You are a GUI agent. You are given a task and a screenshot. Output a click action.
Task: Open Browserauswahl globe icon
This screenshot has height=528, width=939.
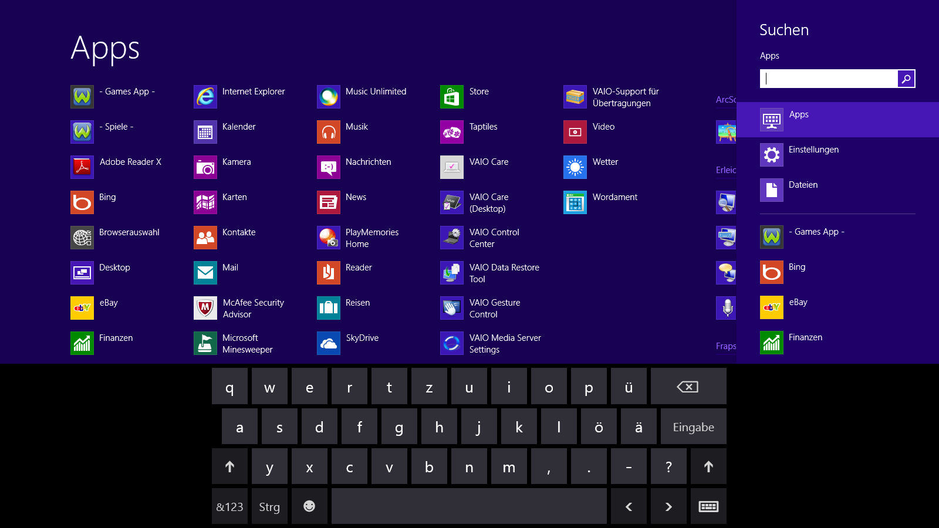tap(82, 238)
